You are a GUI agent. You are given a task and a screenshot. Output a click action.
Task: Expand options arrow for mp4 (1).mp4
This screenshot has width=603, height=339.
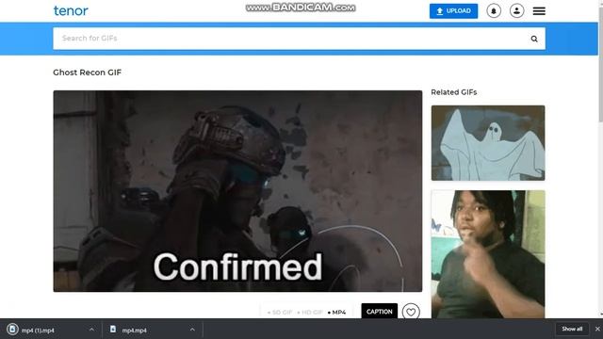(x=91, y=330)
